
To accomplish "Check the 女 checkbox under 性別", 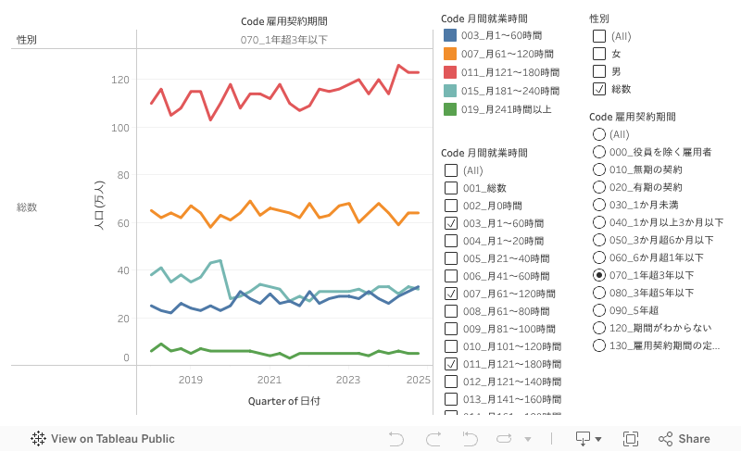I will pyautogui.click(x=598, y=54).
